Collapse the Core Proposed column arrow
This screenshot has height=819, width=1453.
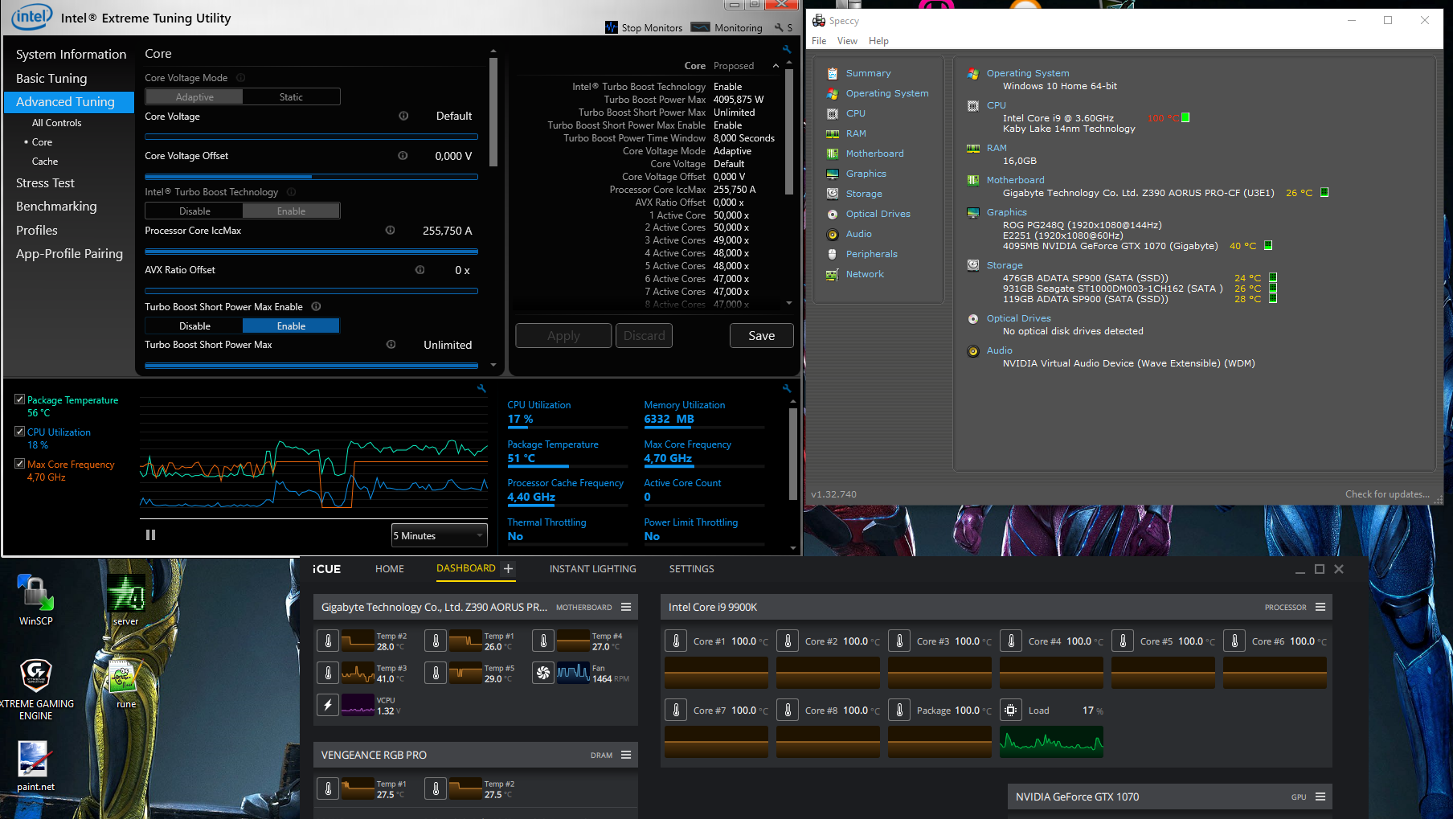point(776,66)
